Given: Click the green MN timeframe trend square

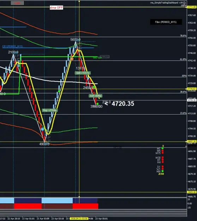Looking at the screenshot, I should [x=163, y=171].
